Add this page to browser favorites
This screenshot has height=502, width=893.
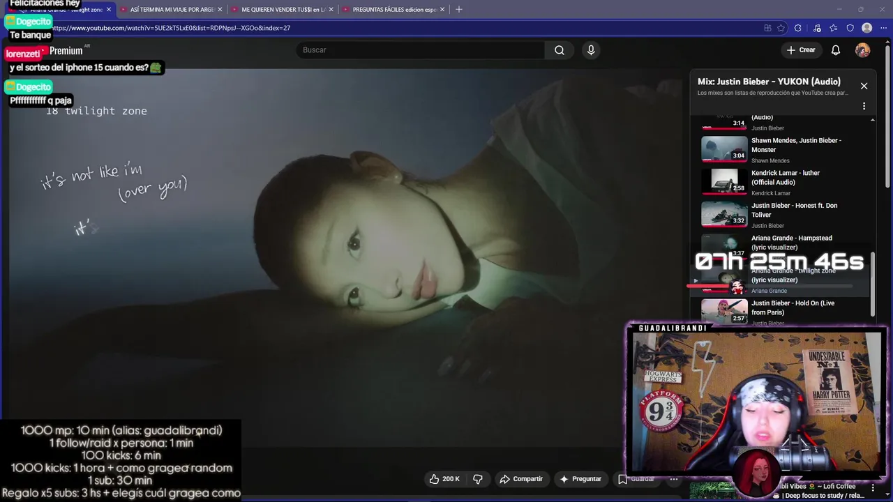[x=781, y=28]
